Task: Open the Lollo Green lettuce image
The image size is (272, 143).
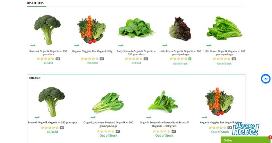Action: (224, 28)
